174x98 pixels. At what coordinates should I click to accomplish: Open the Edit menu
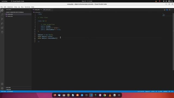coord(5,7)
